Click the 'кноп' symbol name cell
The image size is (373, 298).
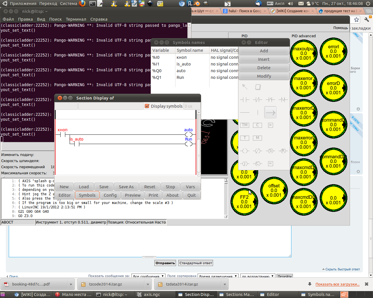[x=192, y=57]
